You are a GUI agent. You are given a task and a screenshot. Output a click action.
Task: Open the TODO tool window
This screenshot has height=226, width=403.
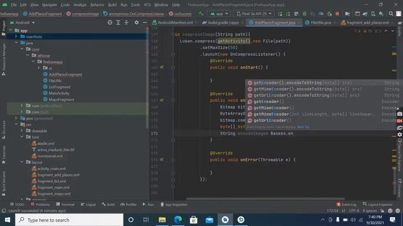coord(17,205)
